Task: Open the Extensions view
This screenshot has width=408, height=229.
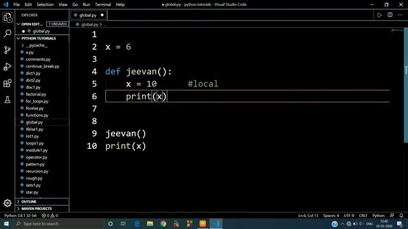Action: (x=8, y=83)
